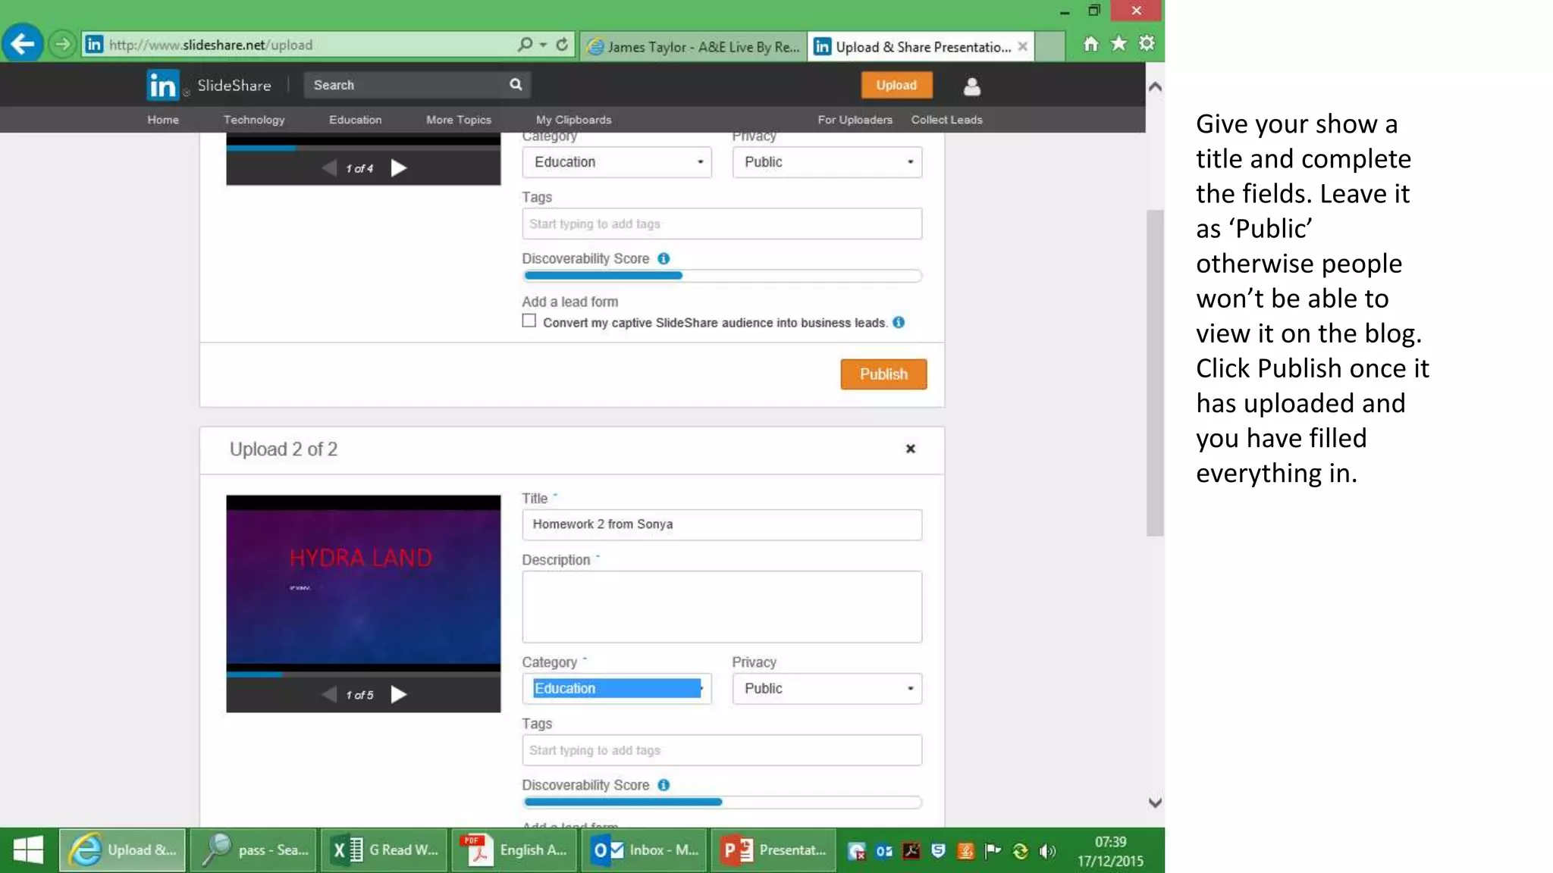Open My Clipboards nav item
The height and width of the screenshot is (873, 1553).
[573, 120]
